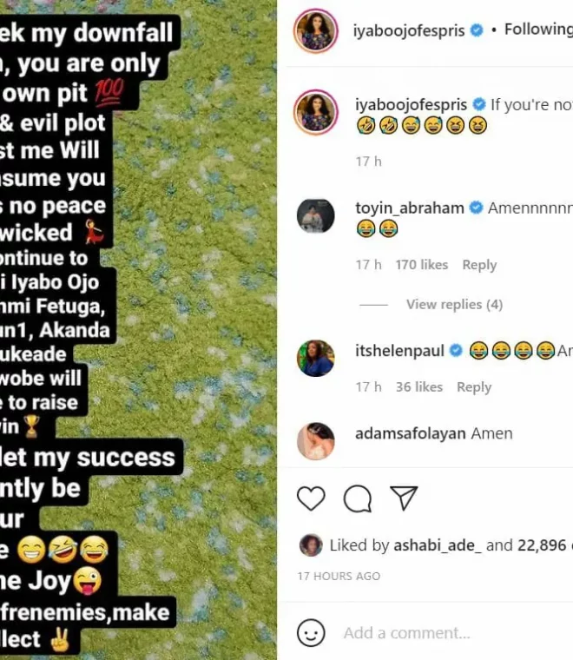Open the emoji picker in the comment box
This screenshot has height=660, width=573.
point(312,632)
